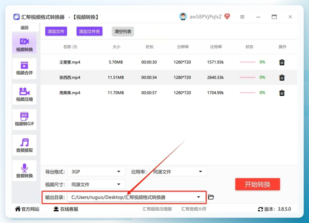Open the hamburger menu icon
The width and height of the screenshot is (309, 223).
click(x=242, y=17)
